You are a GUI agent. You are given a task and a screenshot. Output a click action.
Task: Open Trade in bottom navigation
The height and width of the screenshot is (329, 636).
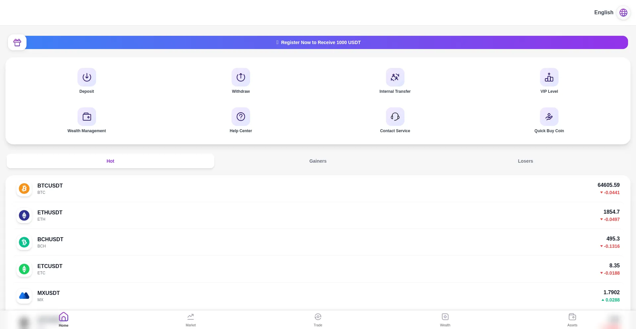coord(318,320)
